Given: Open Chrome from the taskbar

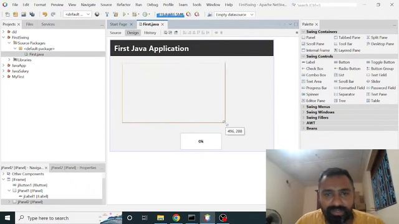Looking at the screenshot, I should tap(176, 218).
